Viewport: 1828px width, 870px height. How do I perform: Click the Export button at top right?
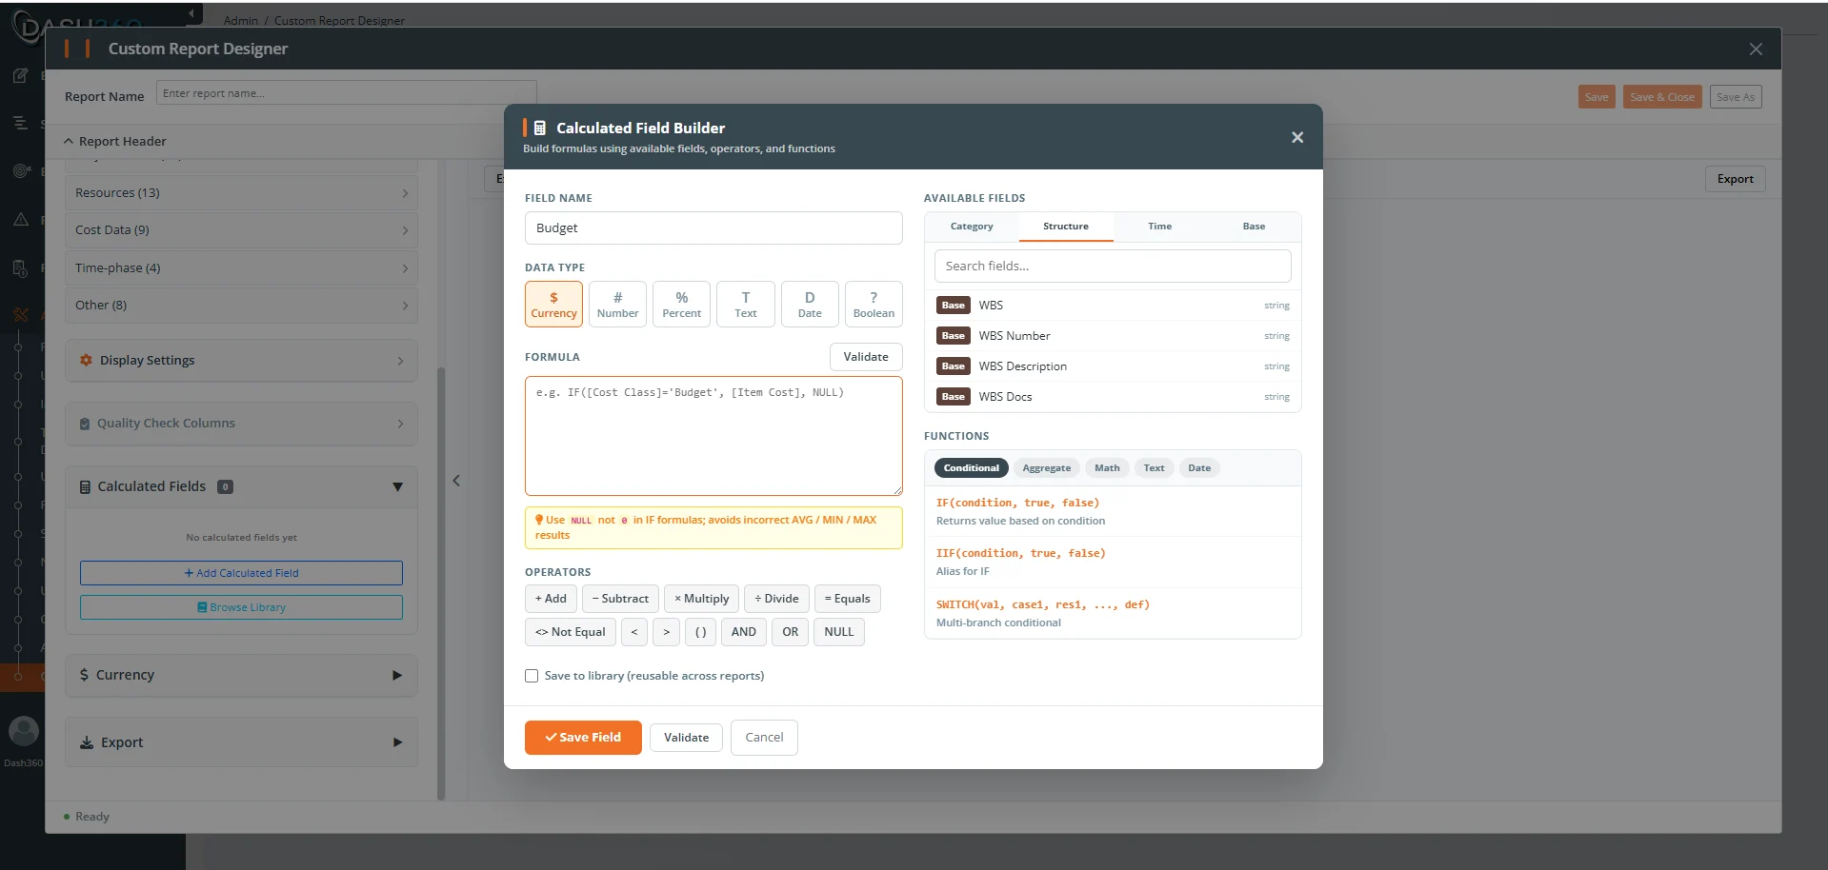pos(1735,179)
